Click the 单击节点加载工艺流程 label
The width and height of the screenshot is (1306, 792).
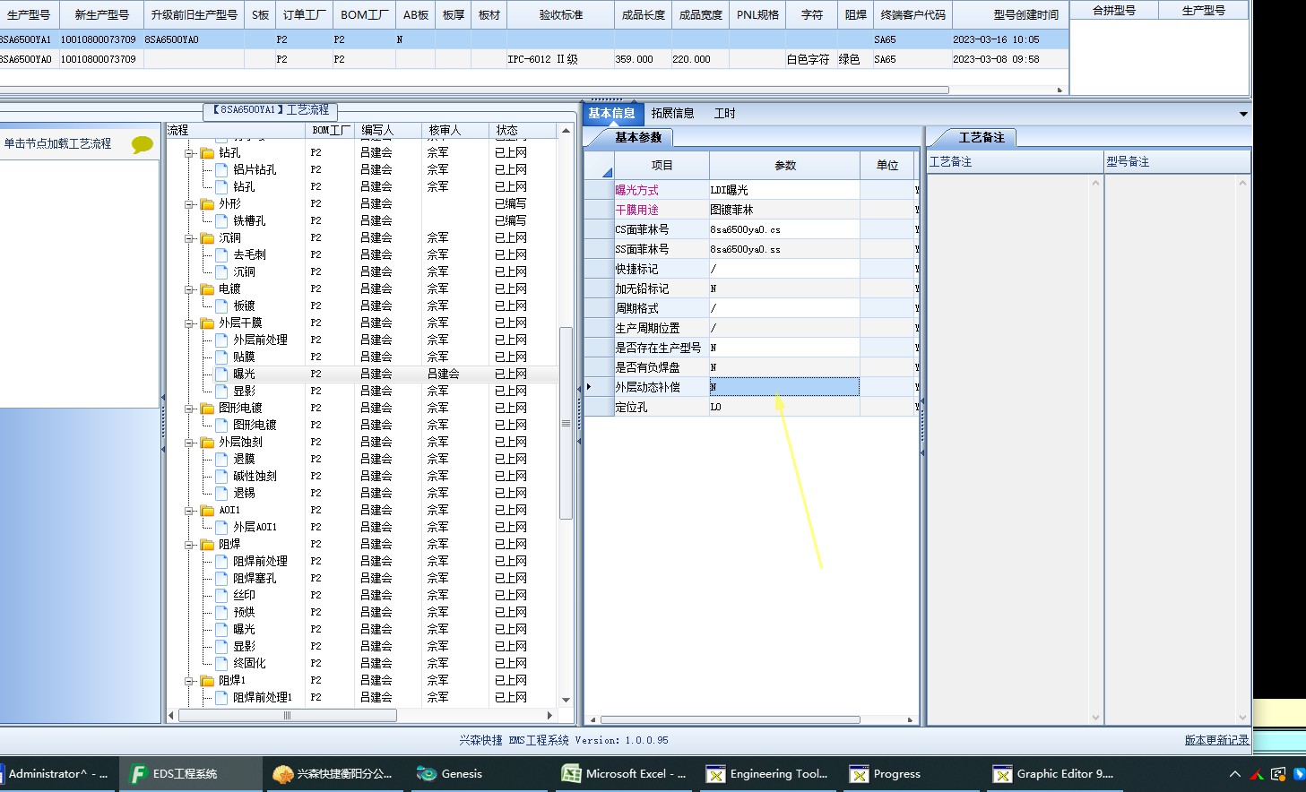click(x=57, y=143)
